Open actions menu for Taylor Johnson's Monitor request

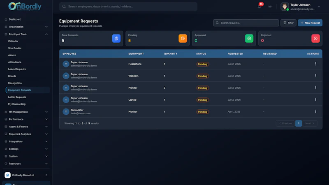315,88
